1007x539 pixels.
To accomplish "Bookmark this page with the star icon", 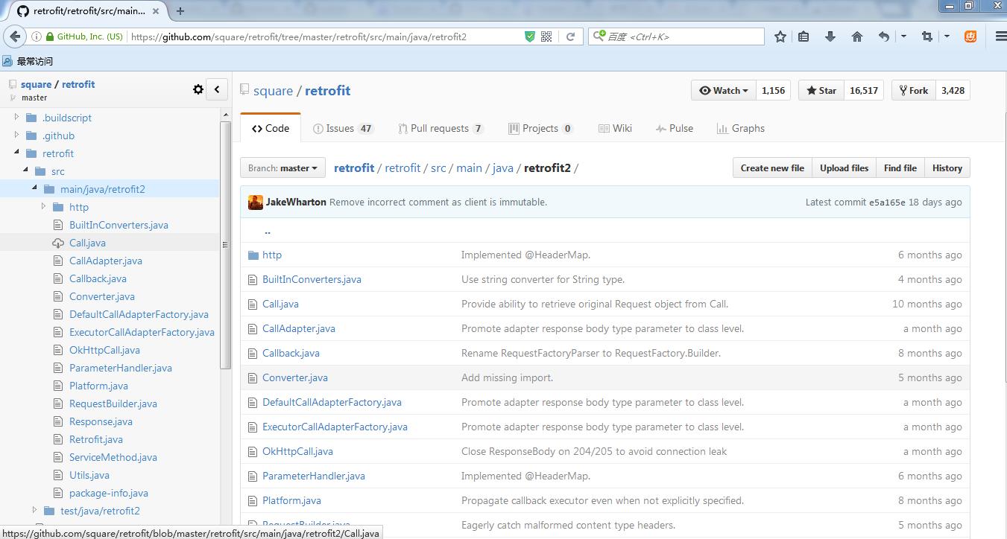I will [x=780, y=36].
